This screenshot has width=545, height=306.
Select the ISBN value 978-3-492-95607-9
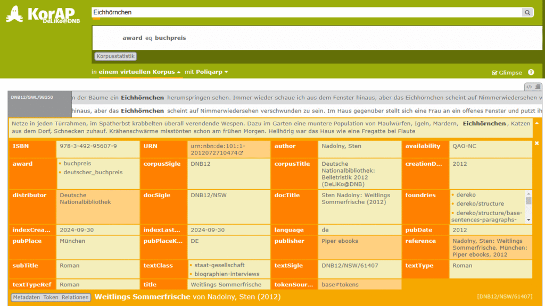(x=88, y=146)
